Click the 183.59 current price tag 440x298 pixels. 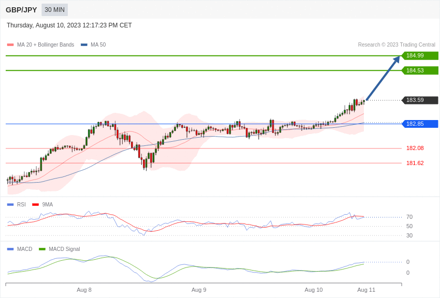(x=420, y=100)
